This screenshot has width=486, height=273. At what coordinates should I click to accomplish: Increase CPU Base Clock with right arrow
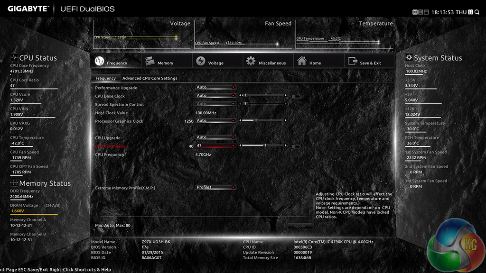285,95
